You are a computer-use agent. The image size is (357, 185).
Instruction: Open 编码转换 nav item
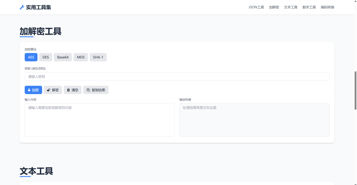click(328, 7)
